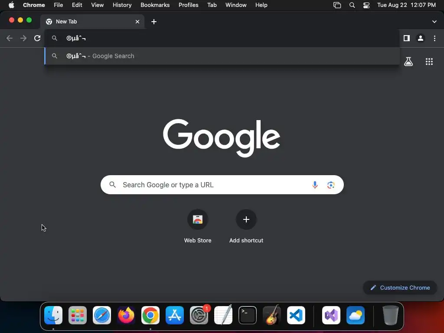Open the Profiles menu

(188, 5)
